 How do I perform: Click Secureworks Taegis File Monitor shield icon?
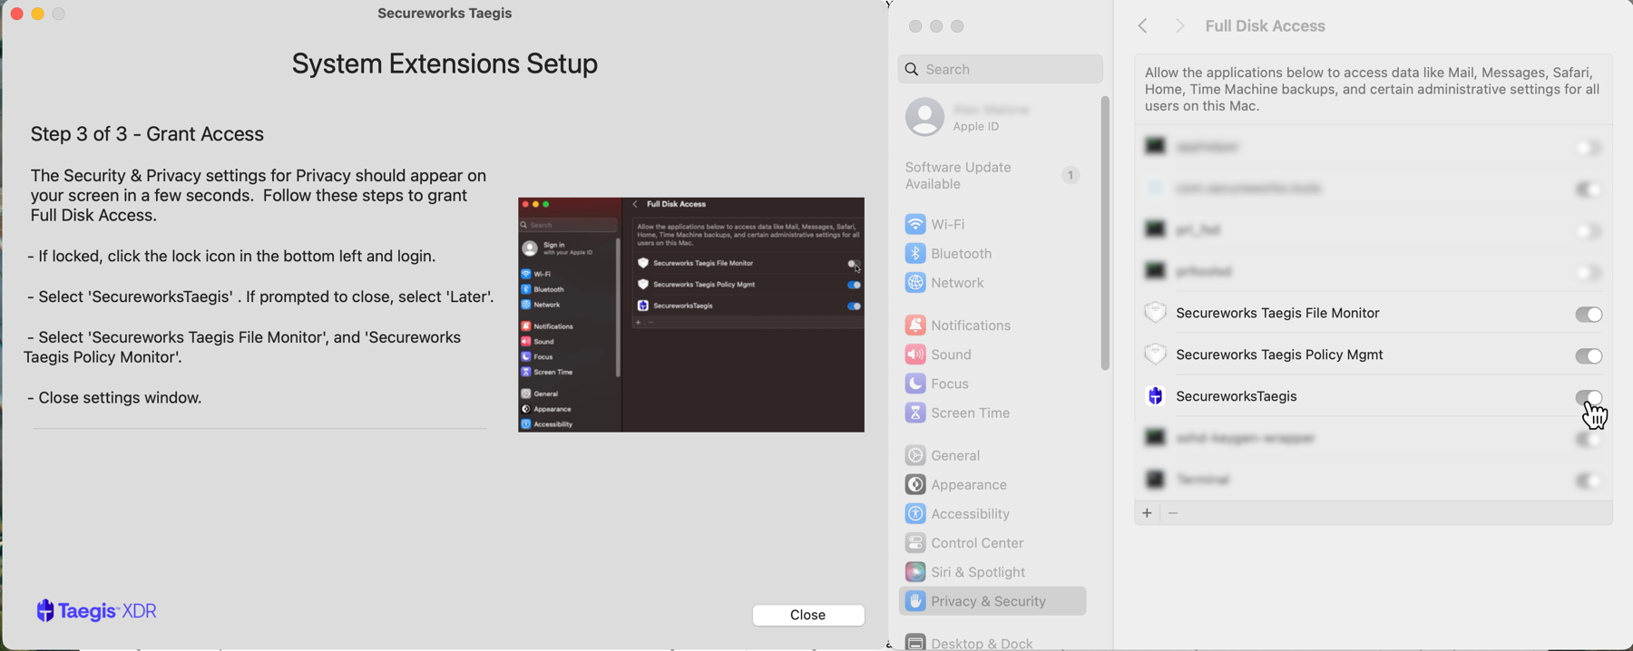pyautogui.click(x=1155, y=313)
